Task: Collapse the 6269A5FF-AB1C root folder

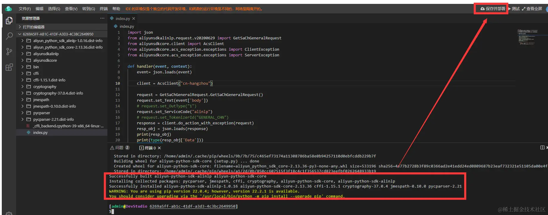Action: (62, 34)
